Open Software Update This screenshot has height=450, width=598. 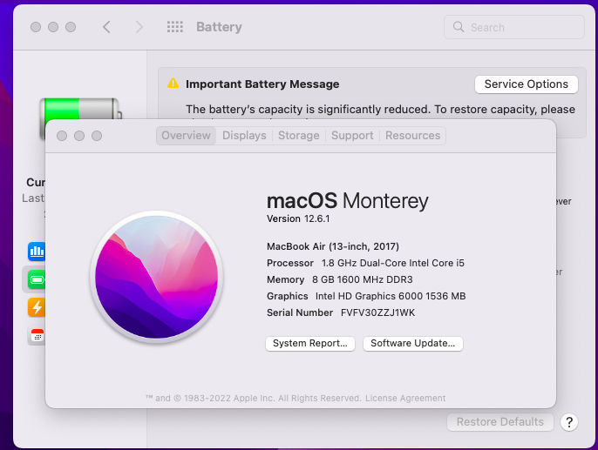point(412,344)
